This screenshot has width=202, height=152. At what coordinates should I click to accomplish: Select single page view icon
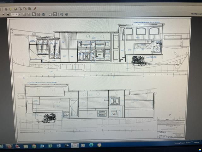[x=24, y=14]
